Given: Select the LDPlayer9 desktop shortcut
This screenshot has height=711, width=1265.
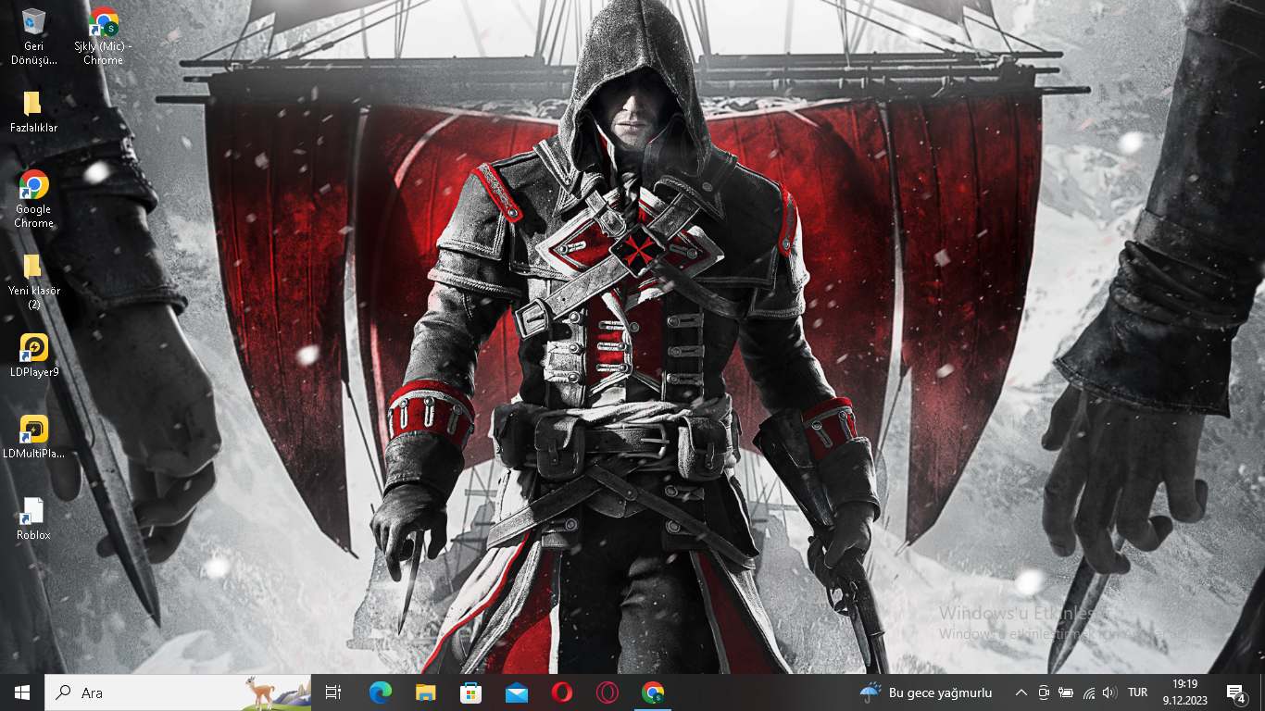Looking at the screenshot, I should [34, 355].
